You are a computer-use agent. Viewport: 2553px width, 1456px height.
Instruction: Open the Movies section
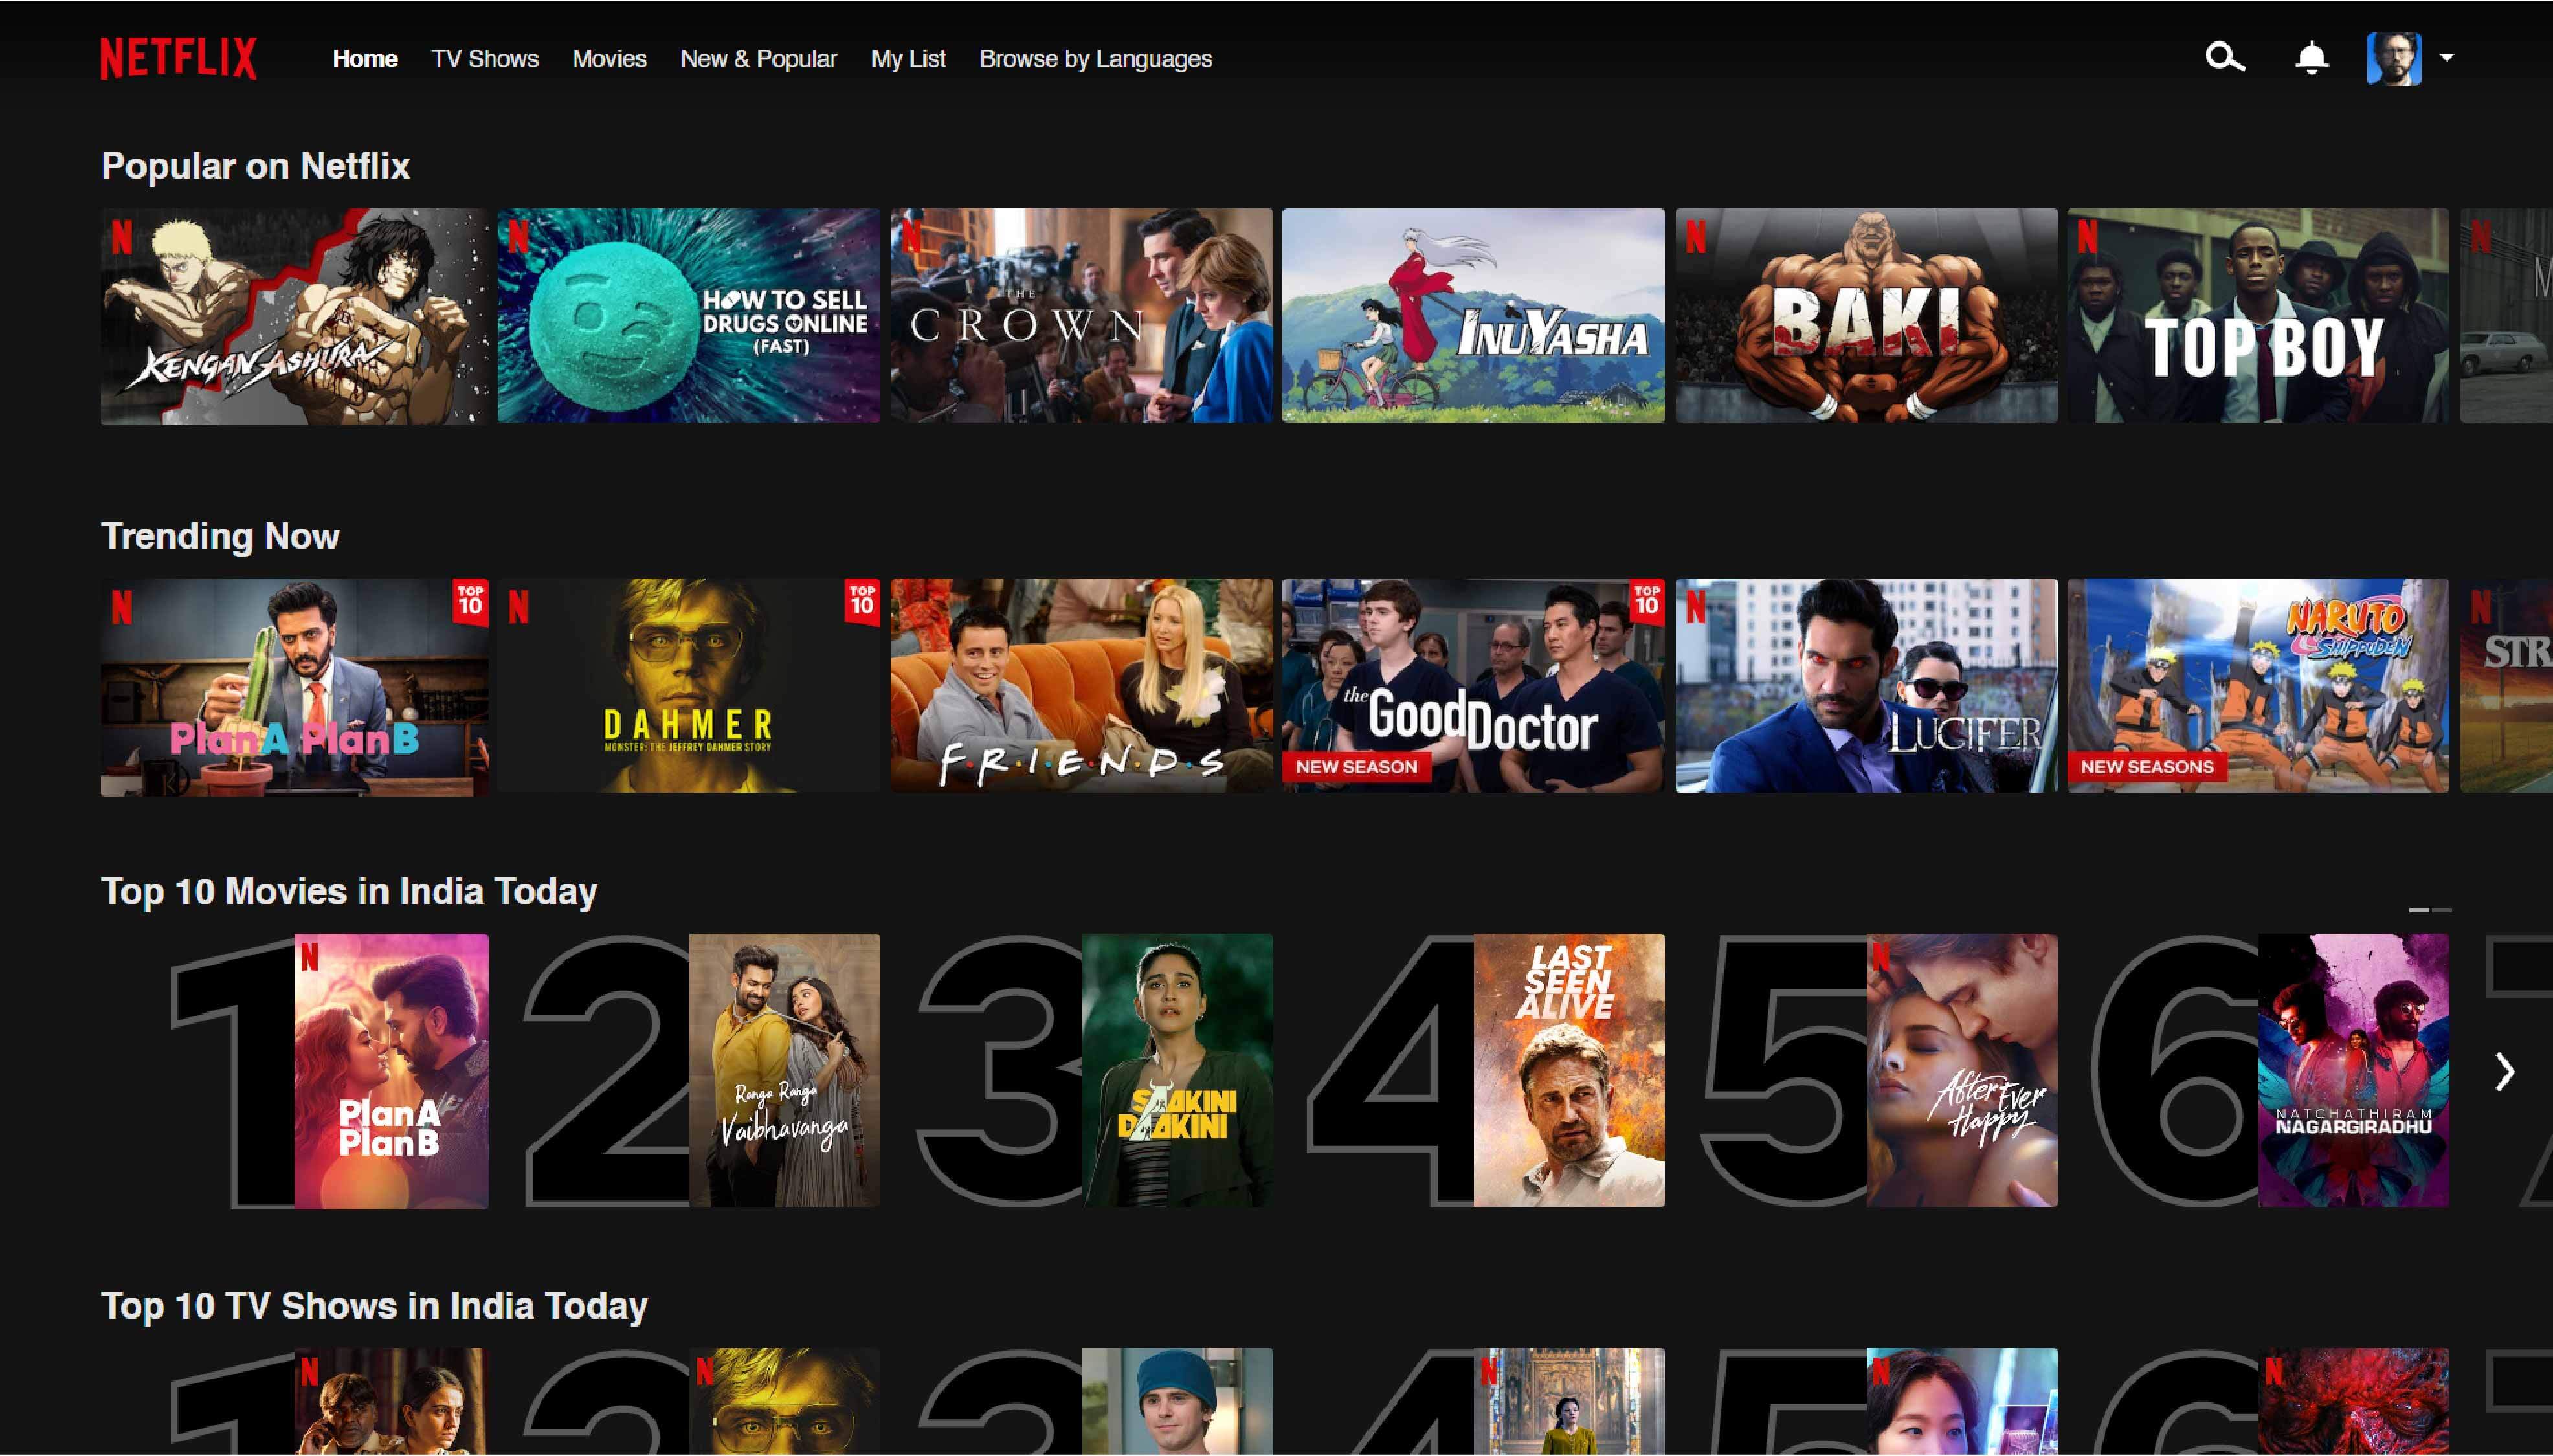609,59
